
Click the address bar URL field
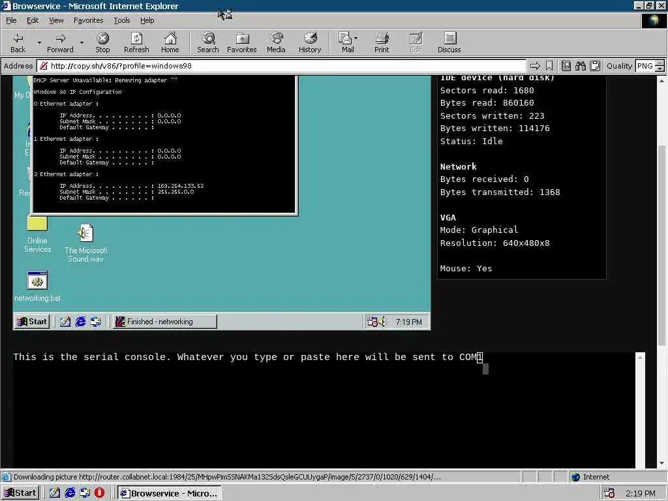[281, 66]
